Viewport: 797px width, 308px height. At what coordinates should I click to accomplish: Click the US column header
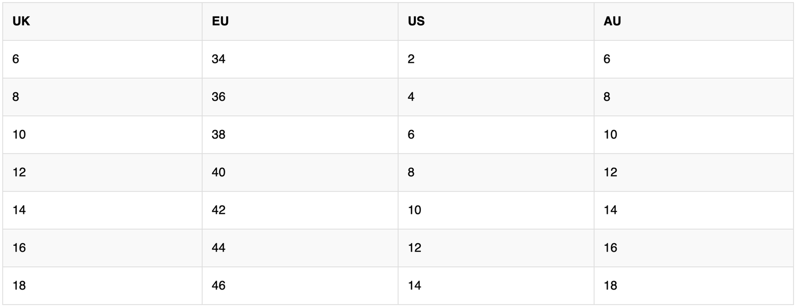[416, 21]
